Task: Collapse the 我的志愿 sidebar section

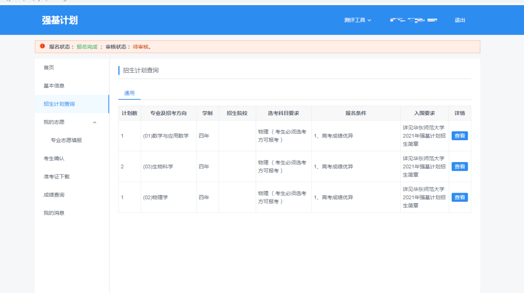Action: point(95,122)
